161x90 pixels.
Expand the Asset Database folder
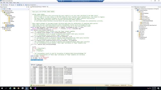[139, 13]
